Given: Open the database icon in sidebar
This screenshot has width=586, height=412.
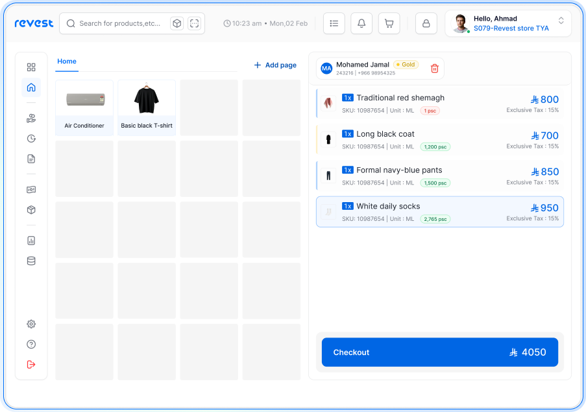Looking at the screenshot, I should (31, 261).
